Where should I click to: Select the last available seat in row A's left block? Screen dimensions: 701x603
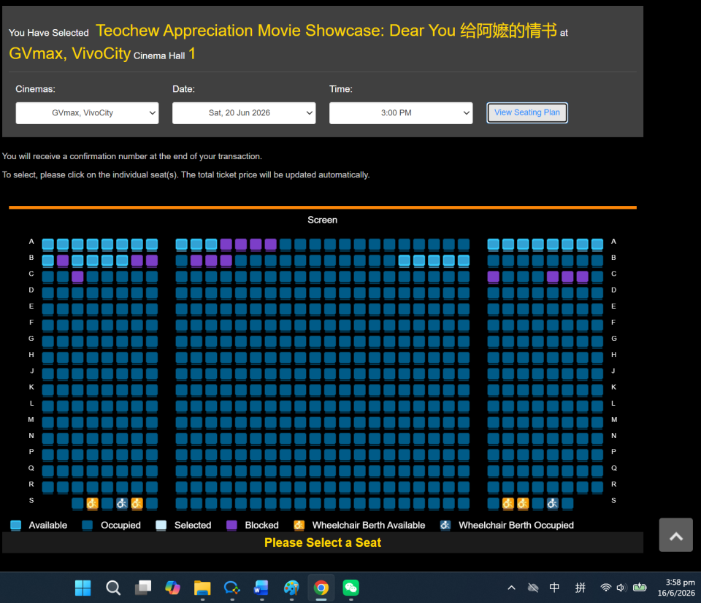[x=152, y=244]
